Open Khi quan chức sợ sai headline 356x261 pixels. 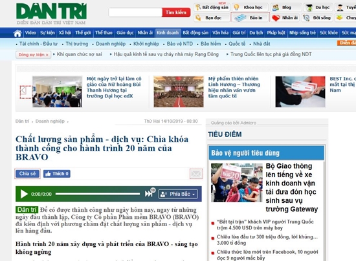(80, 54)
